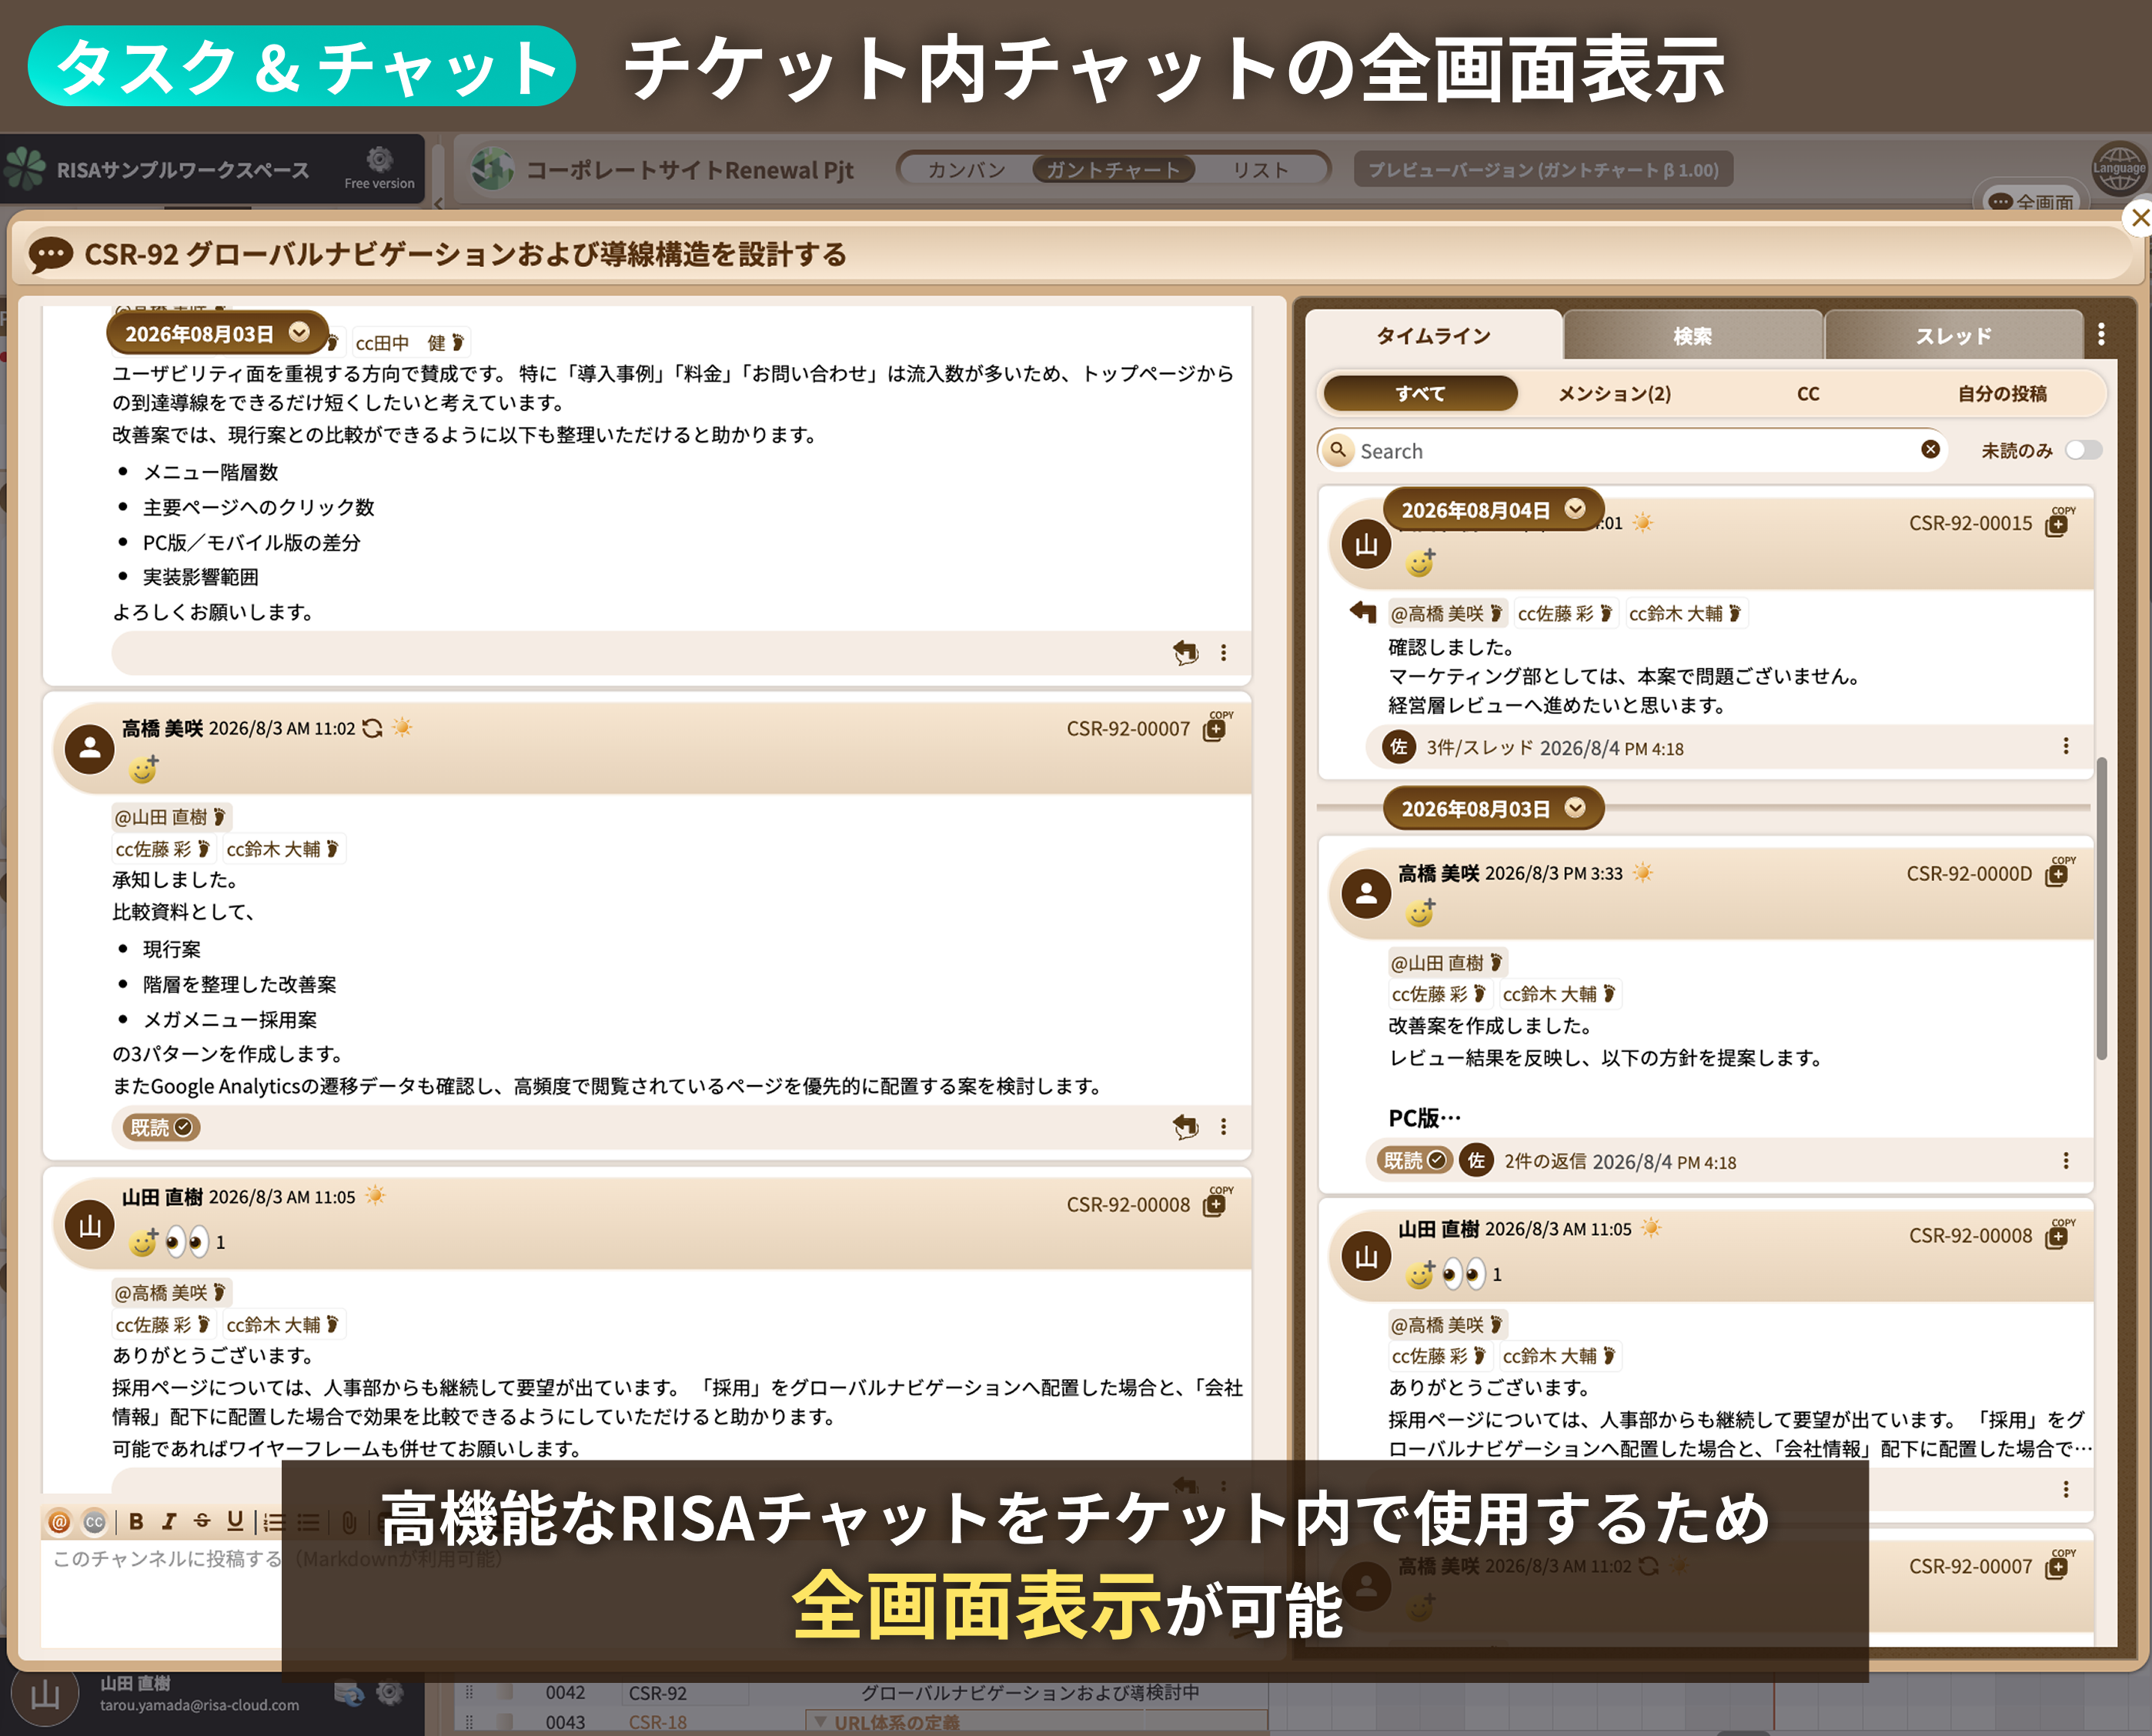Apply underline in message editor

coord(235,1522)
